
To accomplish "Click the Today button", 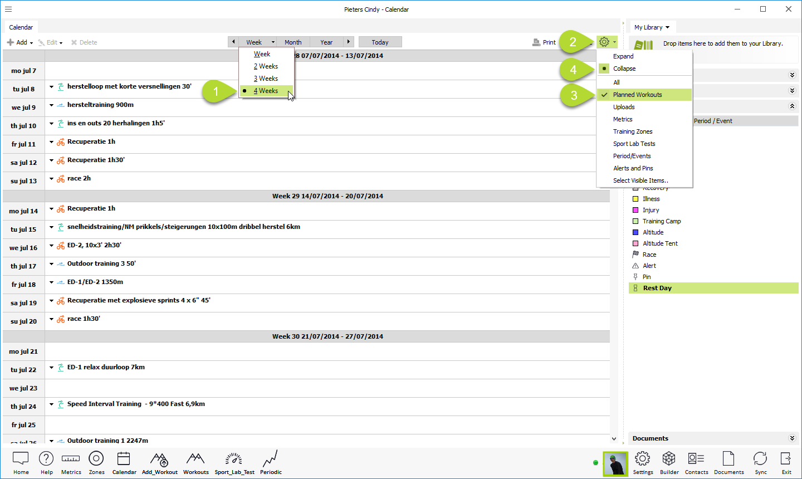I will click(x=380, y=42).
